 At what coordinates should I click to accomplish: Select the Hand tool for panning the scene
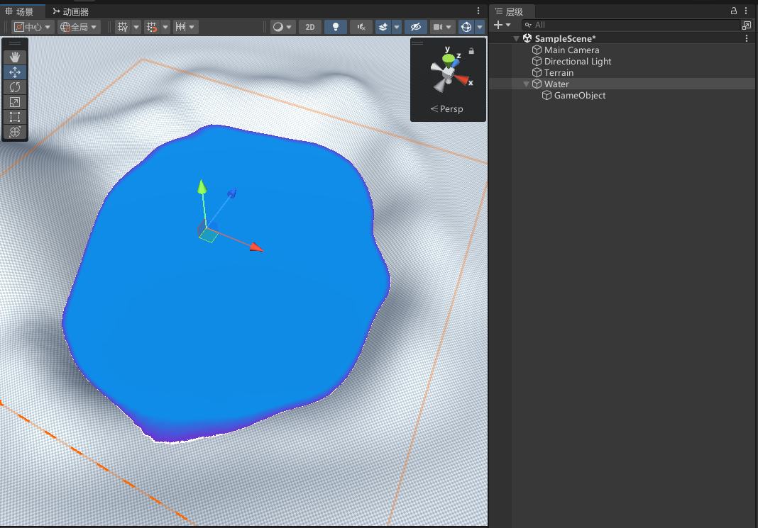pos(15,57)
